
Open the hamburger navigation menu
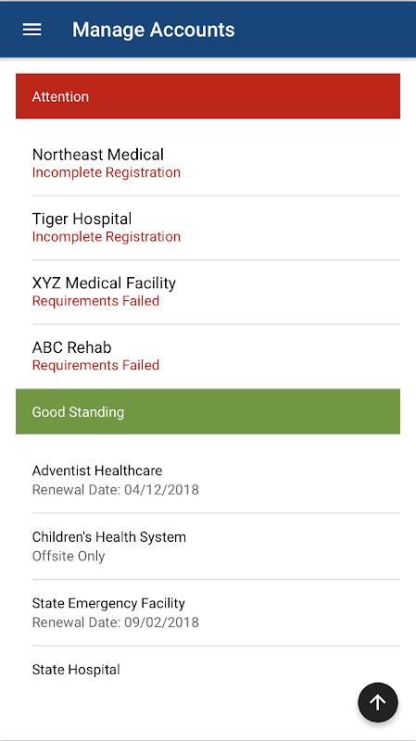tap(32, 30)
